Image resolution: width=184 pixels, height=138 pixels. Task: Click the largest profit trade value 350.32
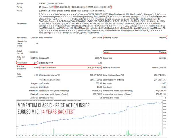[x=99, y=83]
